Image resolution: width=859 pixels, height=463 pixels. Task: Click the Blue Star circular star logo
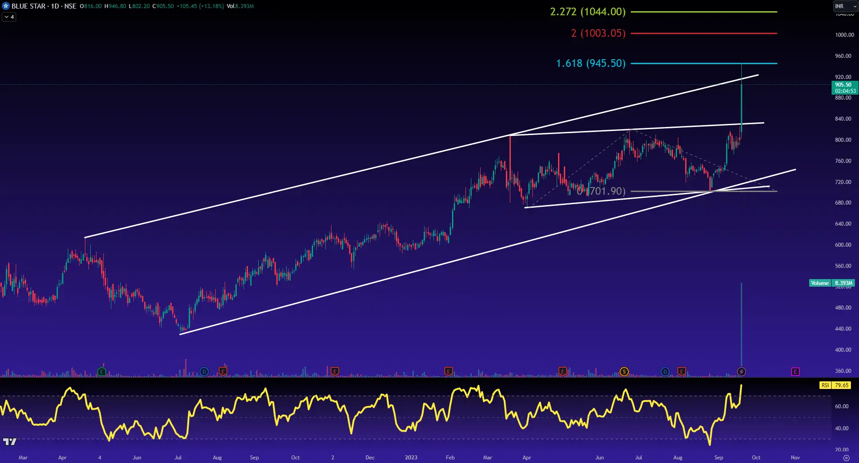click(6, 6)
